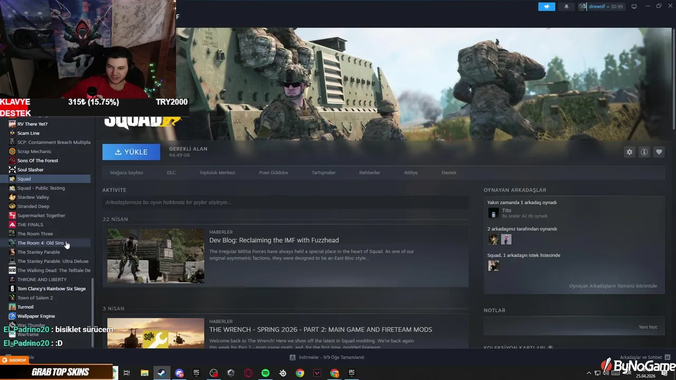
Task: Select THRONE AND LIBERTY
Action: coord(42,279)
